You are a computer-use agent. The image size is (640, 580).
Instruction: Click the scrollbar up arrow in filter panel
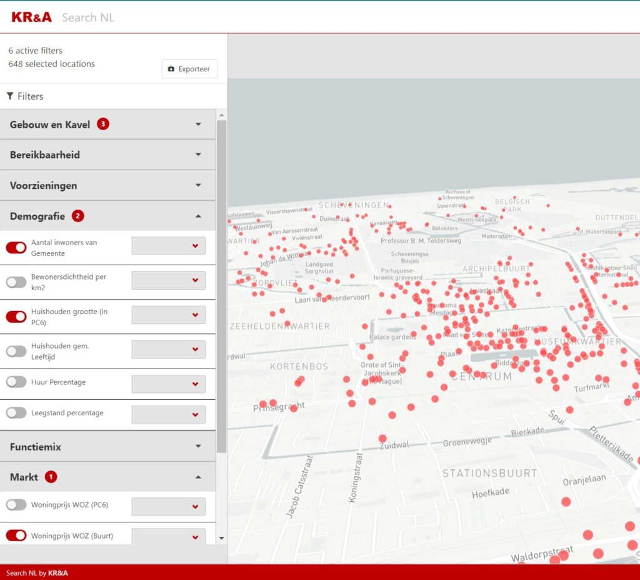pyautogui.click(x=221, y=114)
